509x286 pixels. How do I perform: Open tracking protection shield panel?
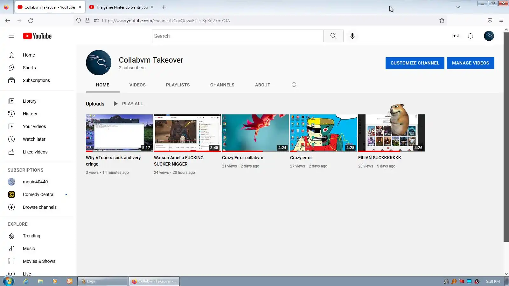point(79,21)
